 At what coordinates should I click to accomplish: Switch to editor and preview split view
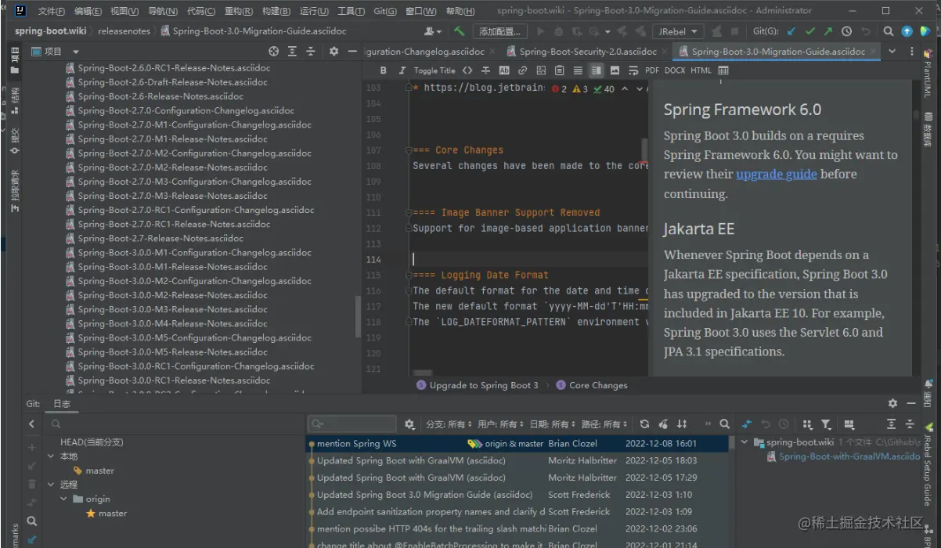pos(596,70)
